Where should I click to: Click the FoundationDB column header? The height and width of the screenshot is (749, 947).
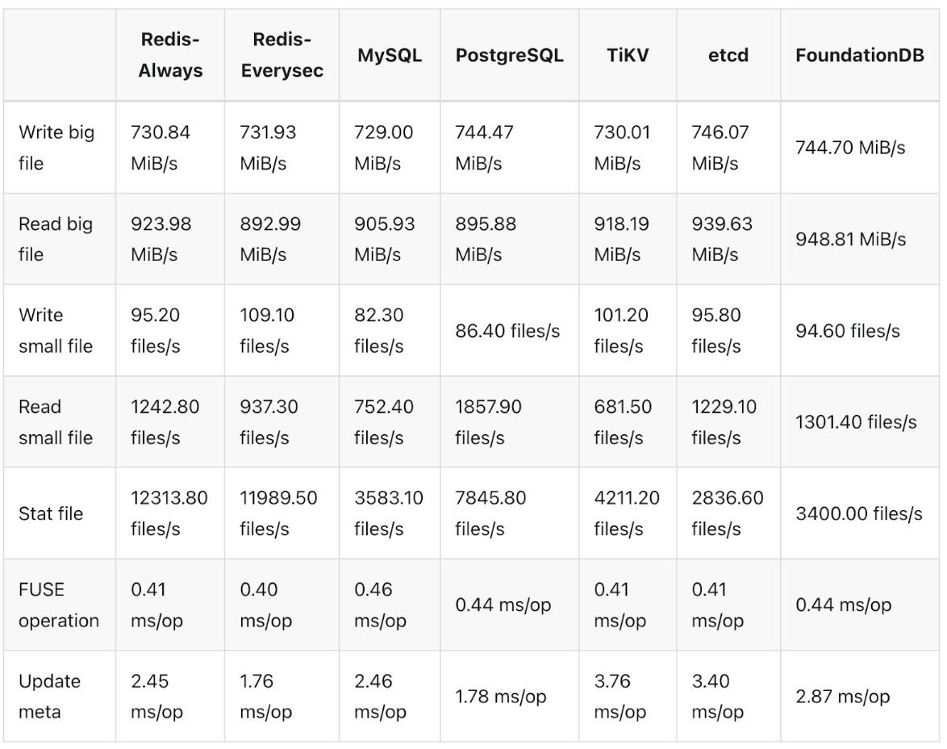860,56
